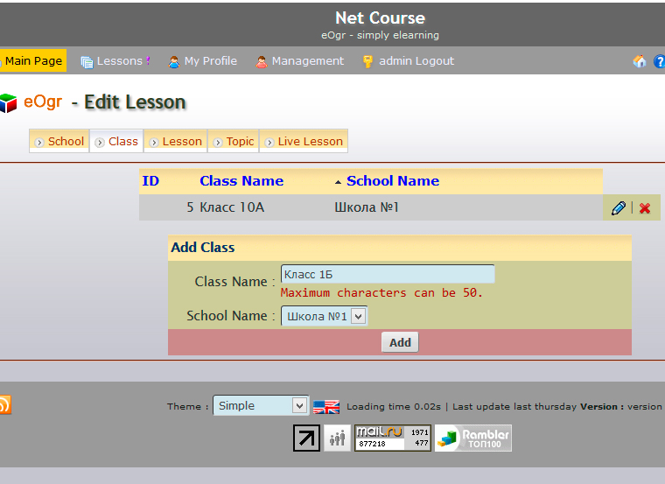665x484 pixels.
Task: Delete Класс 10А using the red X icon
Action: pyautogui.click(x=645, y=208)
